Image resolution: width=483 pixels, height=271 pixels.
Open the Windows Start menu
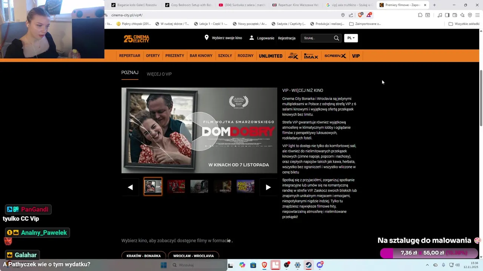[163, 265]
